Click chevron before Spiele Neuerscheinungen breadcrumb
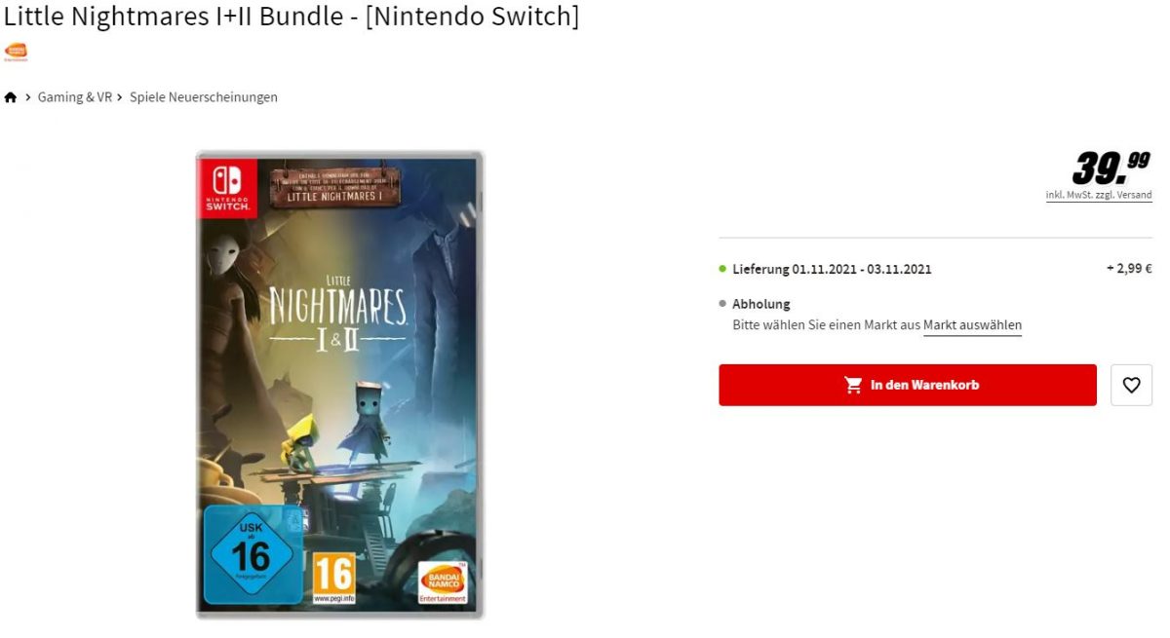Screen dimensions: 1170x638 pos(119,97)
